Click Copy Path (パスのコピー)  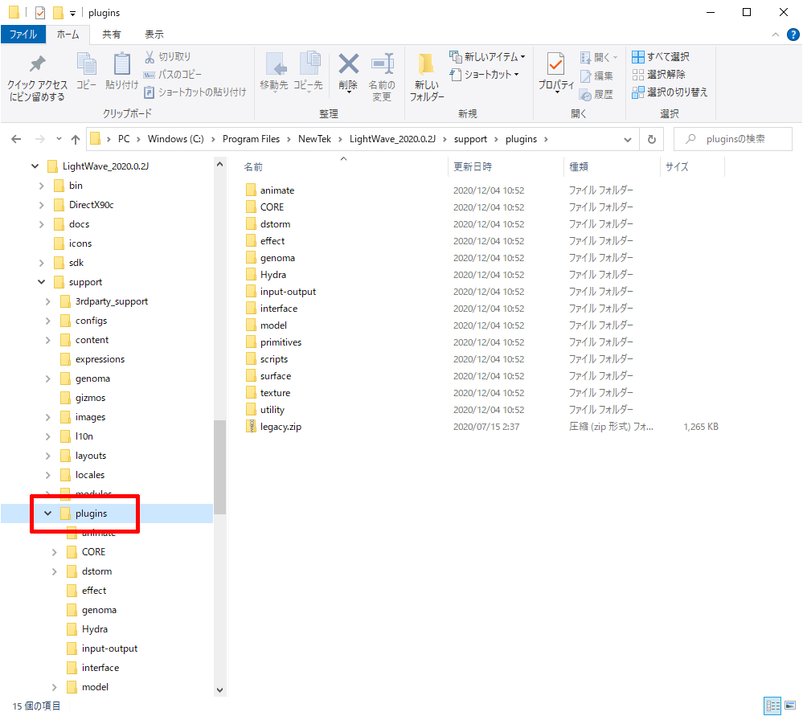point(173,75)
